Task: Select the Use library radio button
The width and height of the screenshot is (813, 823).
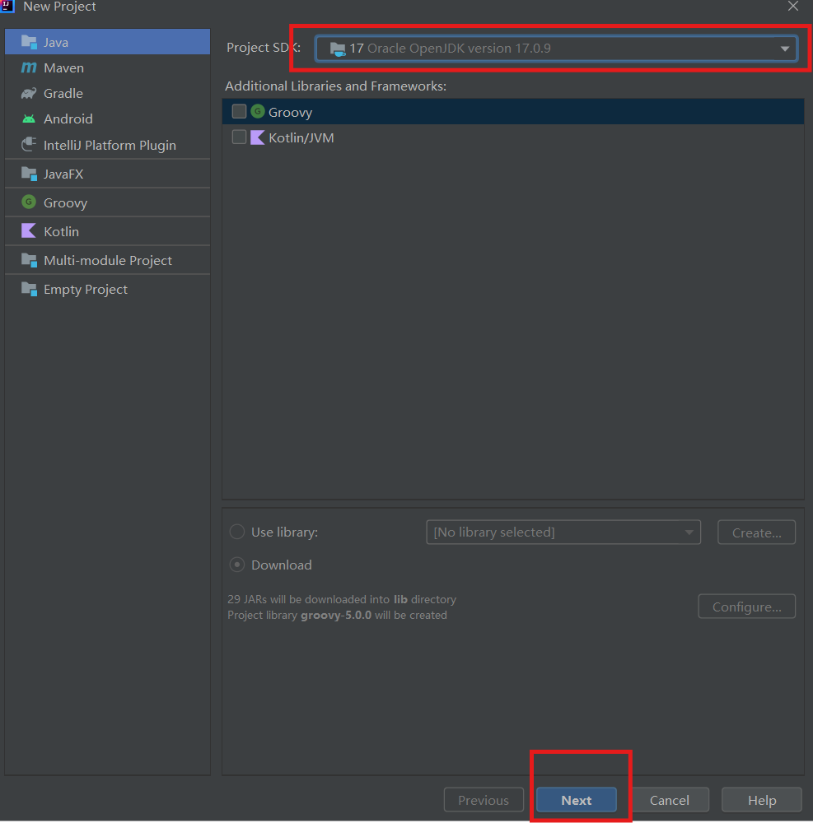Action: pyautogui.click(x=237, y=532)
